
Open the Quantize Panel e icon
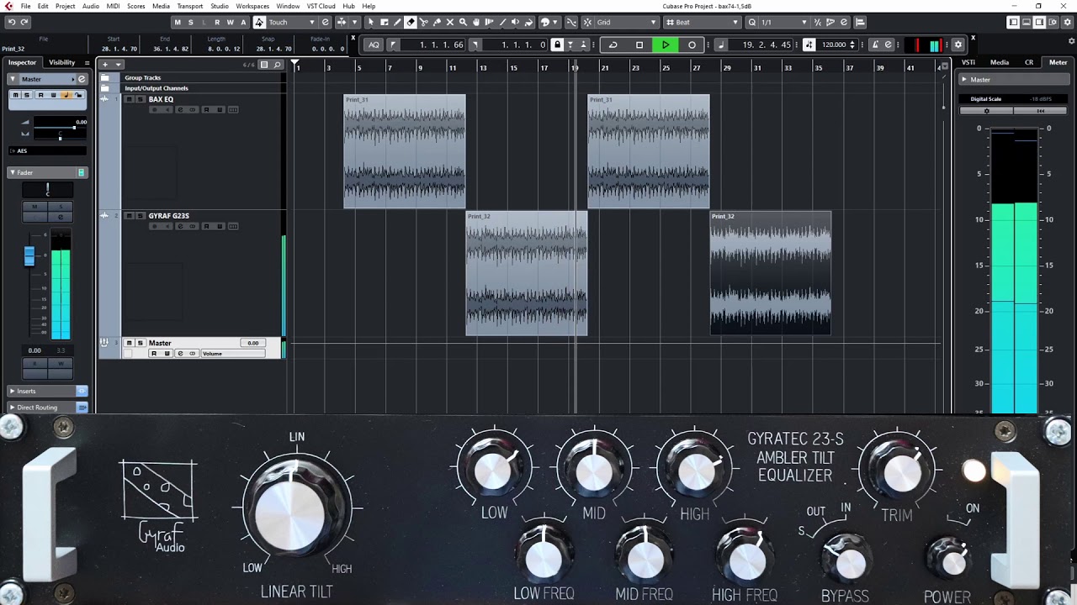pos(844,22)
